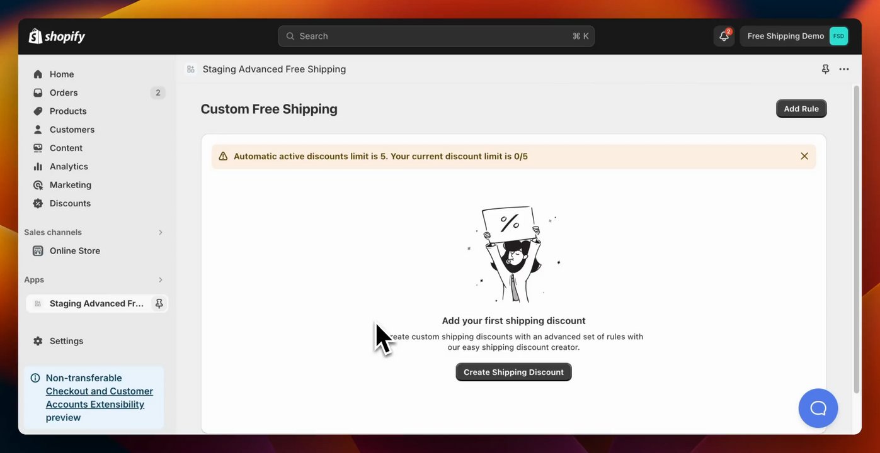The image size is (880, 453).
Task: Click the vertical page scrollbar
Action: click(x=856, y=239)
